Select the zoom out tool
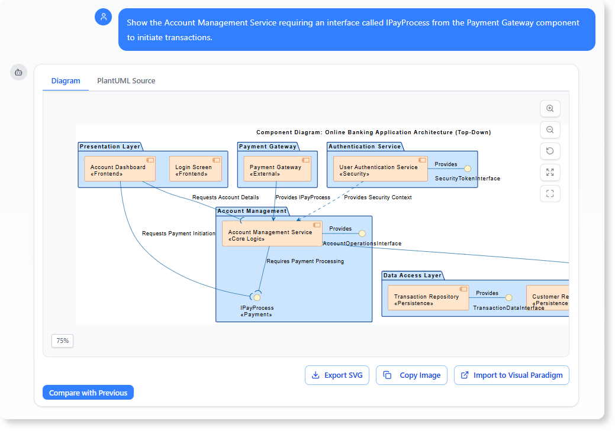The height and width of the screenshot is (431, 615). 550,129
